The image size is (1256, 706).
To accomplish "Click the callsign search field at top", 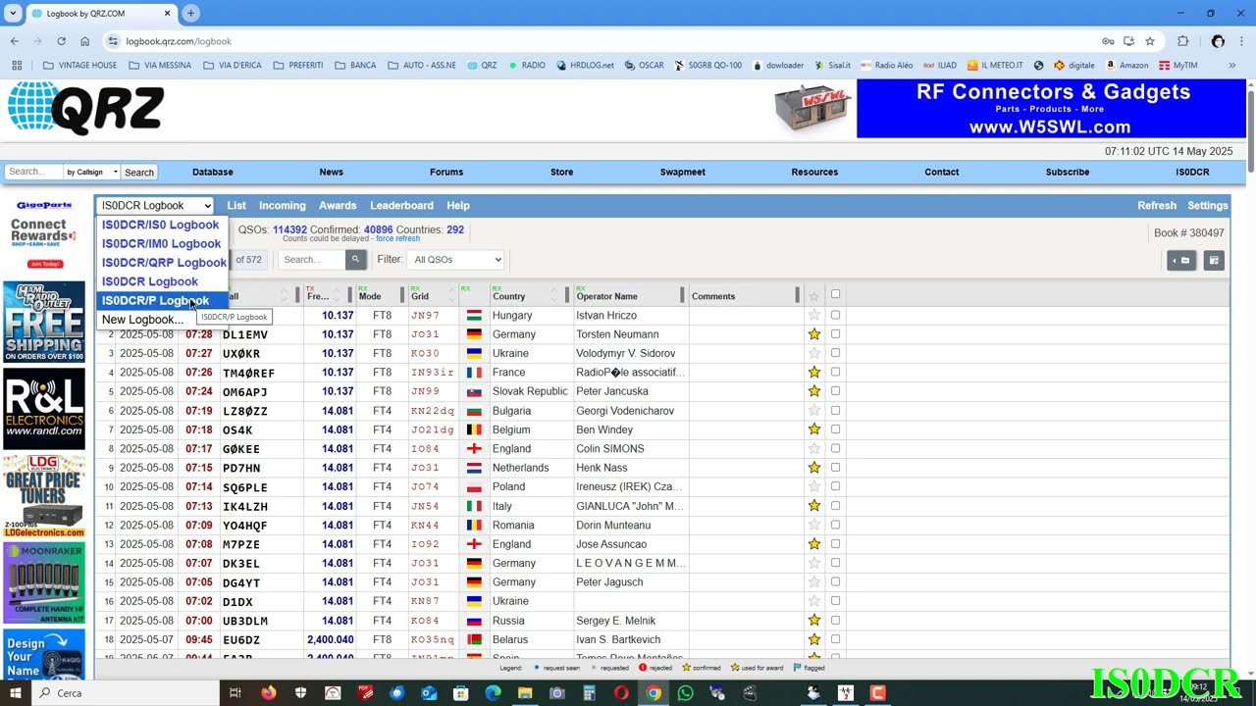I will (33, 172).
